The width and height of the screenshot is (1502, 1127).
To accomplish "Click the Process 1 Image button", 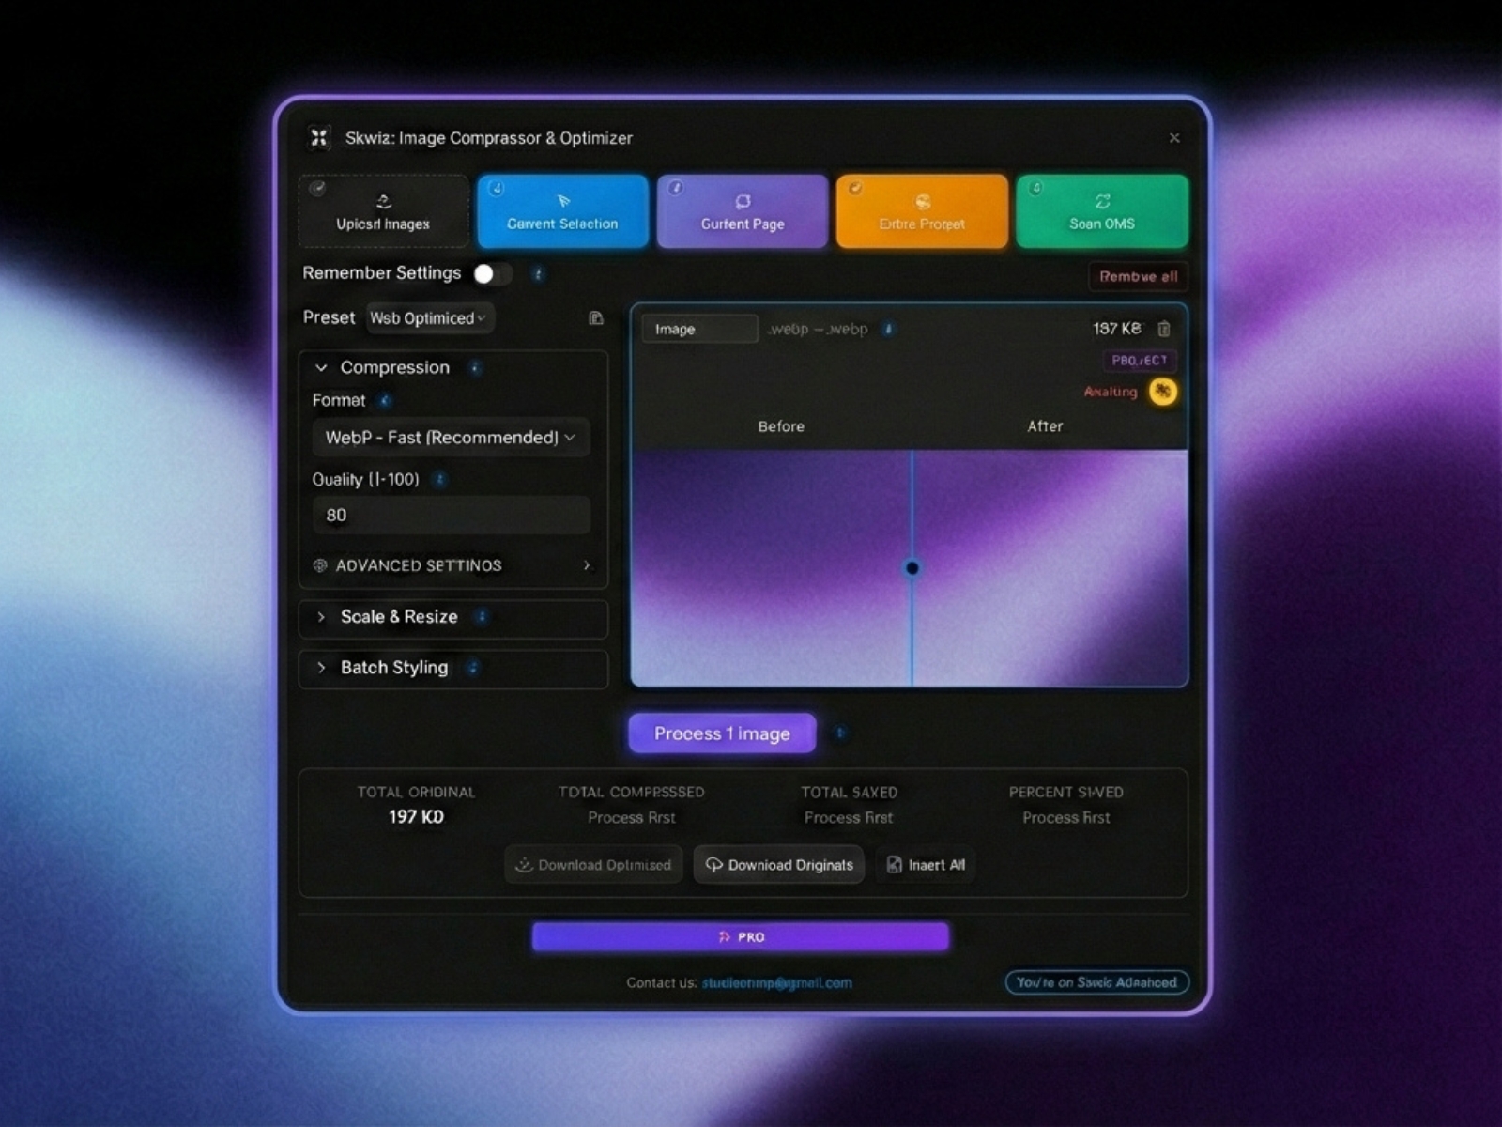I will (721, 733).
